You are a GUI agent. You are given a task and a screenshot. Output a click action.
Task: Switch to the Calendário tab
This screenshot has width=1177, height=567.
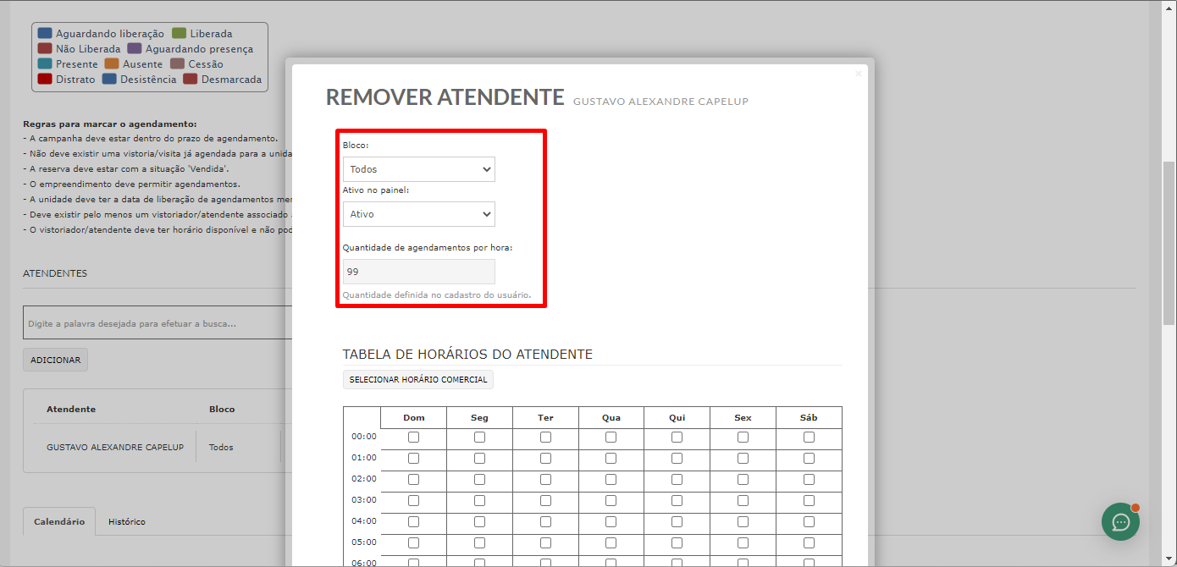tap(59, 522)
